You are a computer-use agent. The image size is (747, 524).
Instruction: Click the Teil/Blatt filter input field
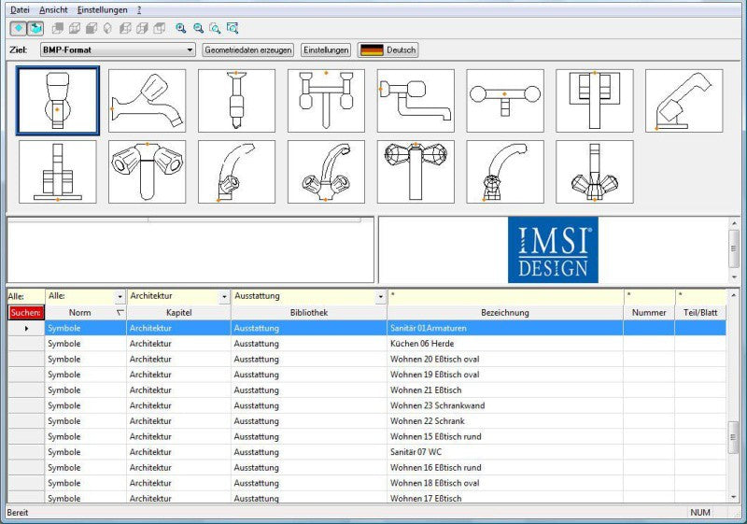coord(701,296)
